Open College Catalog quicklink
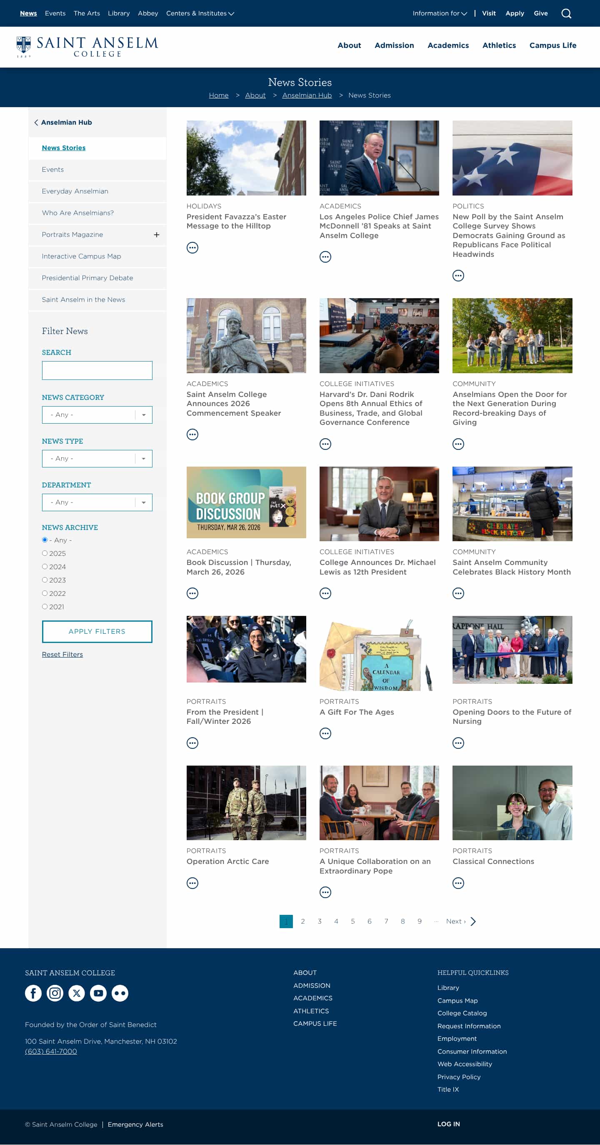 [462, 1013]
